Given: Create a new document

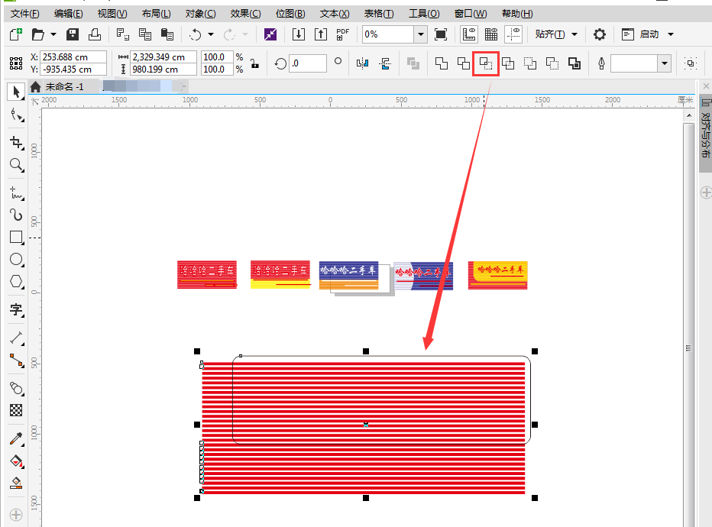Looking at the screenshot, I should coord(16,34).
